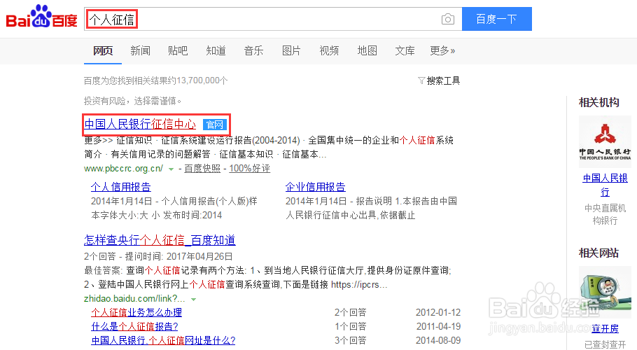Click the Baidu logo
Viewport: 637px width, 350px height.
[x=41, y=17]
